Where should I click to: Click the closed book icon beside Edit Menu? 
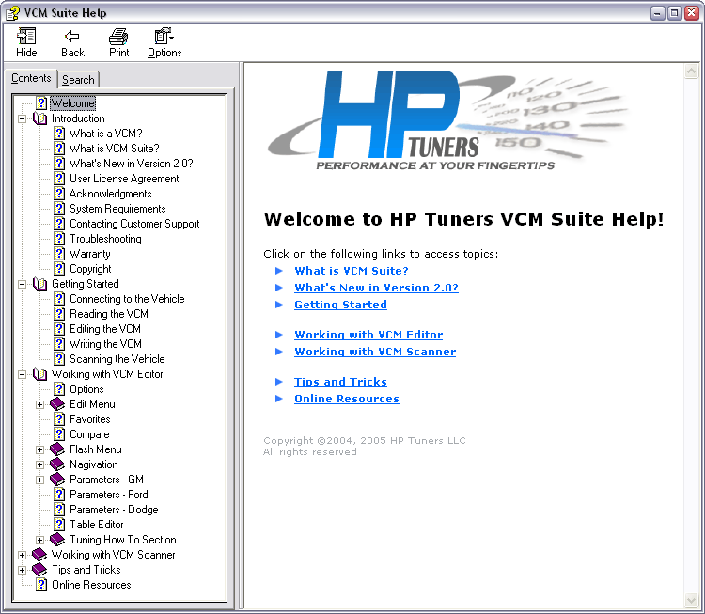(57, 404)
